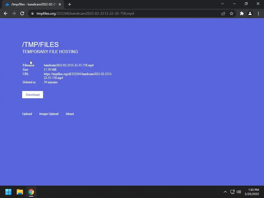Open the Chrome profile icon
The image size is (264, 198).
[x=250, y=13]
